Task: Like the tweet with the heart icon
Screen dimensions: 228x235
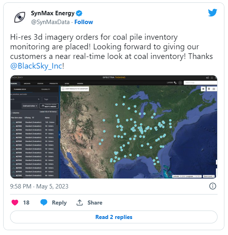Action: 15,203
